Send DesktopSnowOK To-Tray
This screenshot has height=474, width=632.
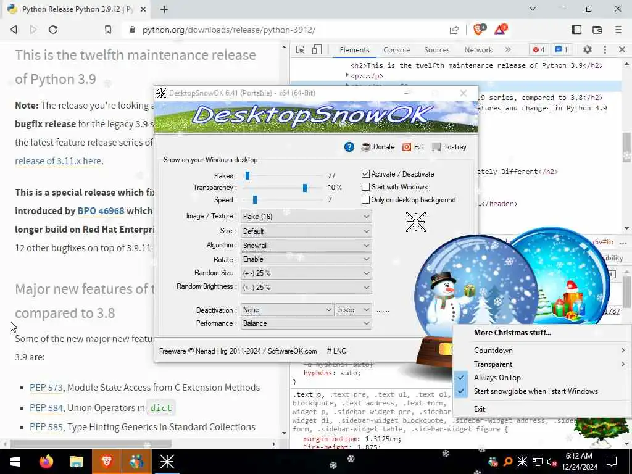point(449,147)
